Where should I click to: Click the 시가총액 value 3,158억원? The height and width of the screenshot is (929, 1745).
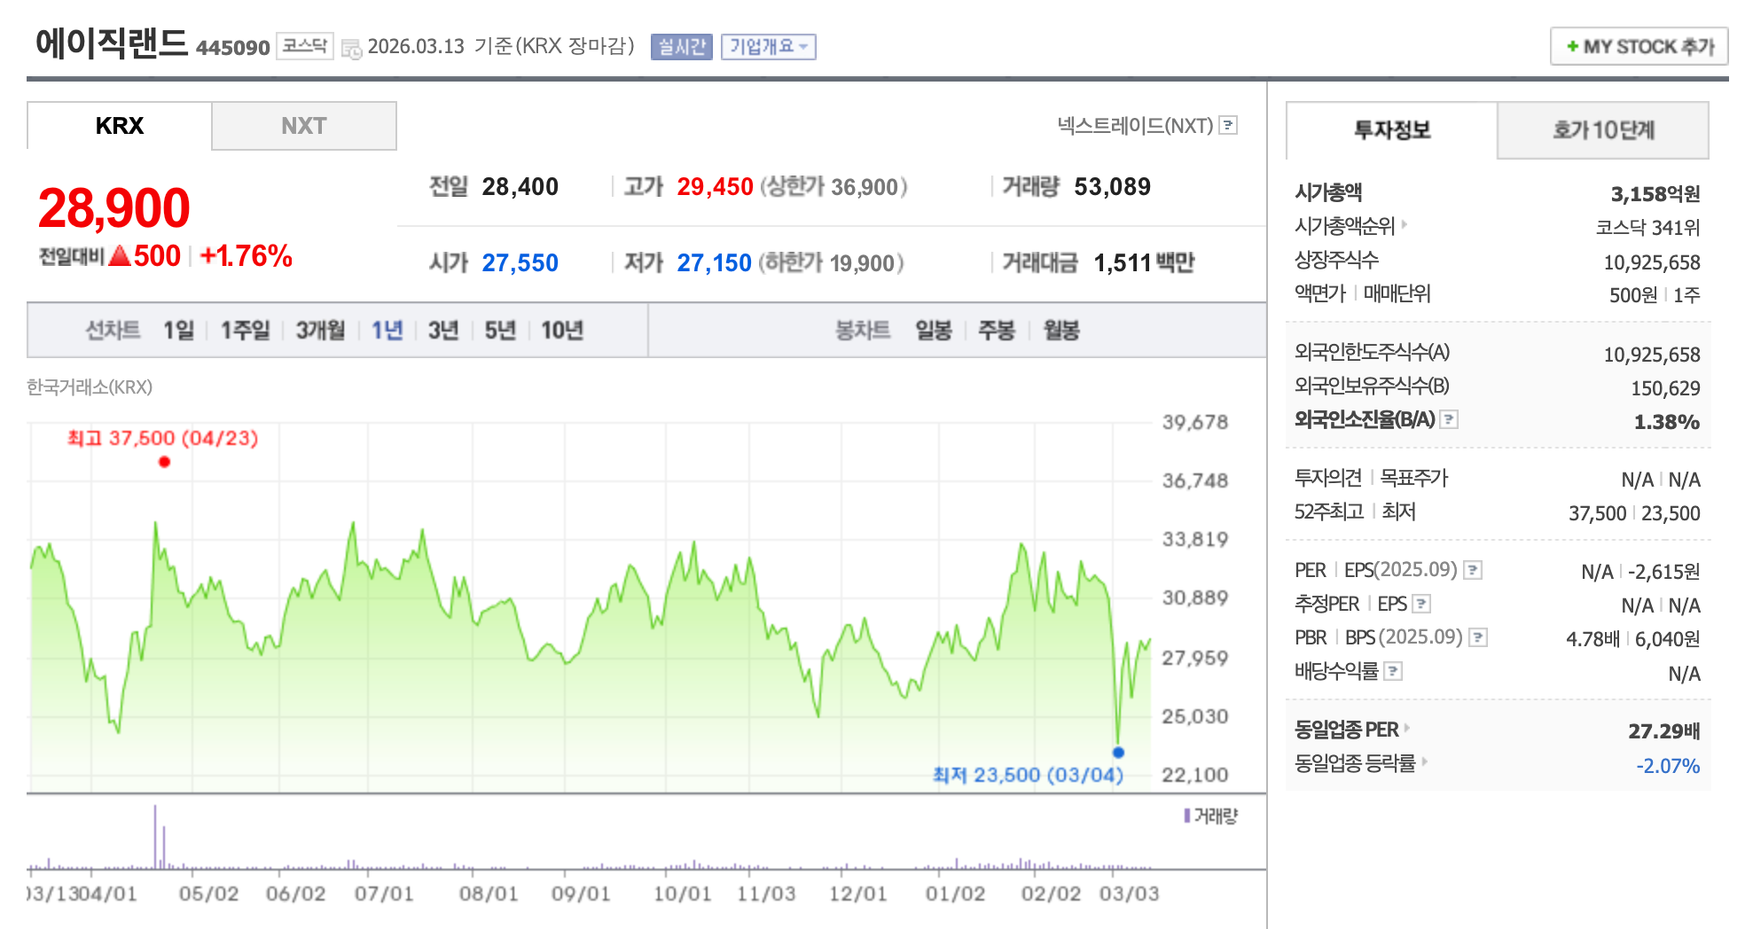coord(1655,193)
